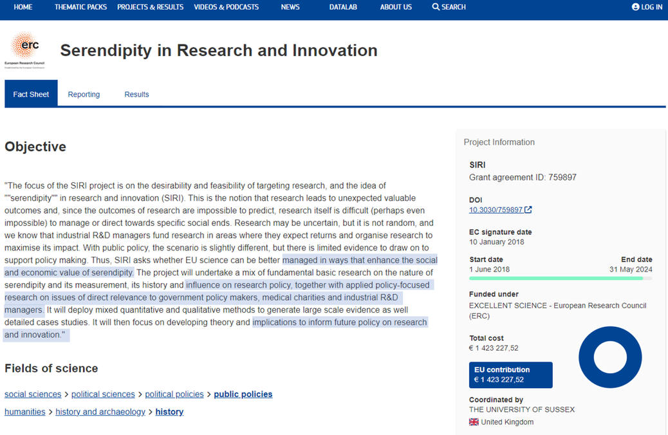Open PROJECTS & RESULTS menu

tap(151, 7)
